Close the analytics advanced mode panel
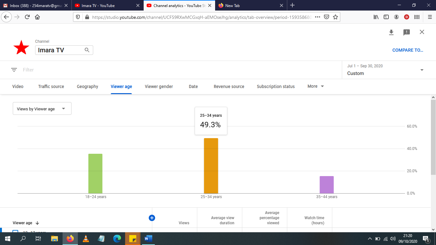 point(422,32)
